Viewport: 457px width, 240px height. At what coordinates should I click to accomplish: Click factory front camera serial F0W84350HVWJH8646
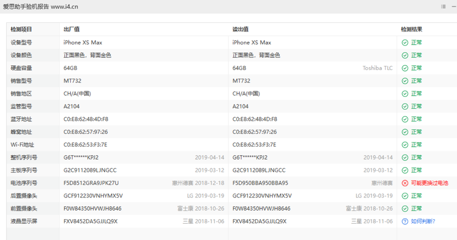pos(92,209)
